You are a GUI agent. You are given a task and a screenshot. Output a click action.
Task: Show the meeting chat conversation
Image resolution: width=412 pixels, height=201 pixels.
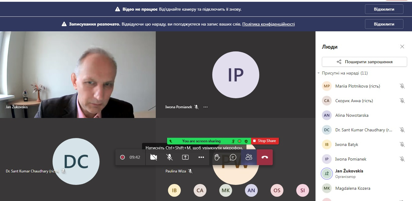pos(233,157)
